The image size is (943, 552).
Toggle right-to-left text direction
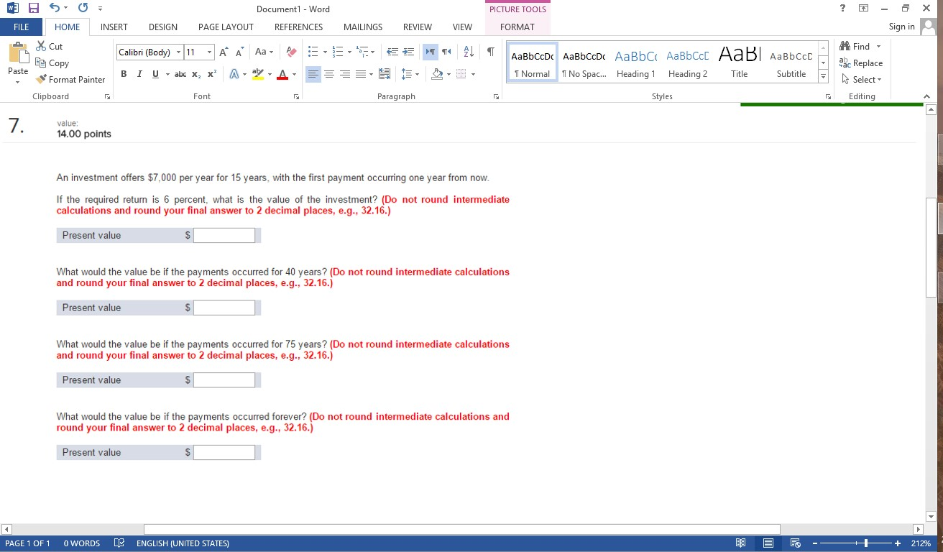click(446, 52)
